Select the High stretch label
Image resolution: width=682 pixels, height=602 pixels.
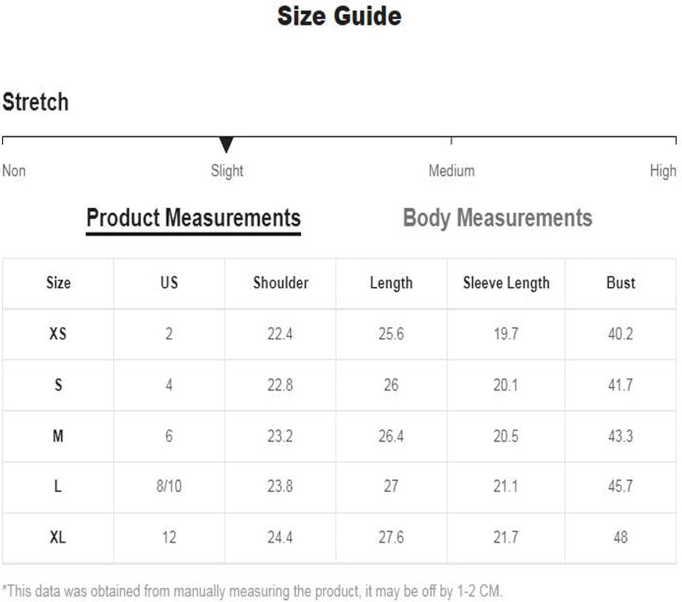663,171
